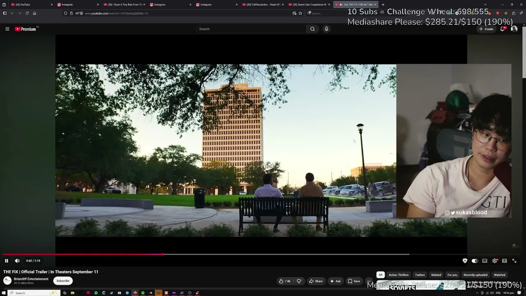Mute the video volume

pyautogui.click(x=17, y=261)
